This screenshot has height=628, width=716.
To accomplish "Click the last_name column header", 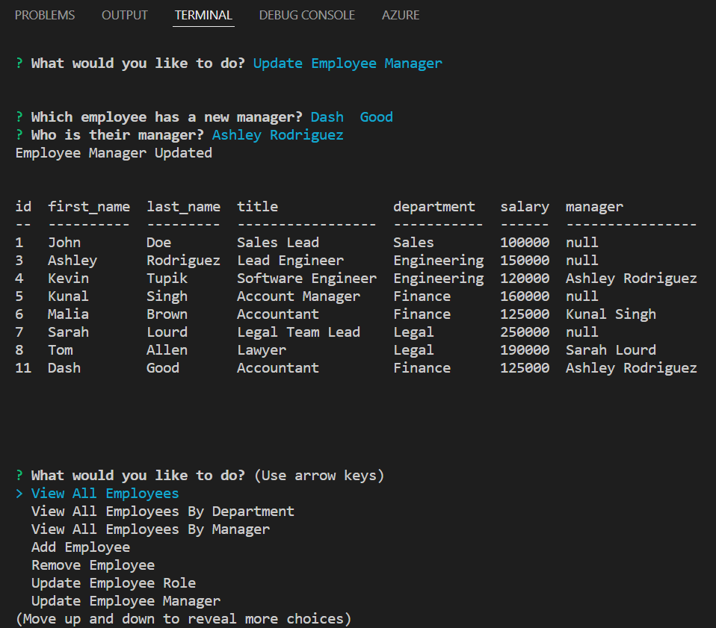I will click(184, 207).
